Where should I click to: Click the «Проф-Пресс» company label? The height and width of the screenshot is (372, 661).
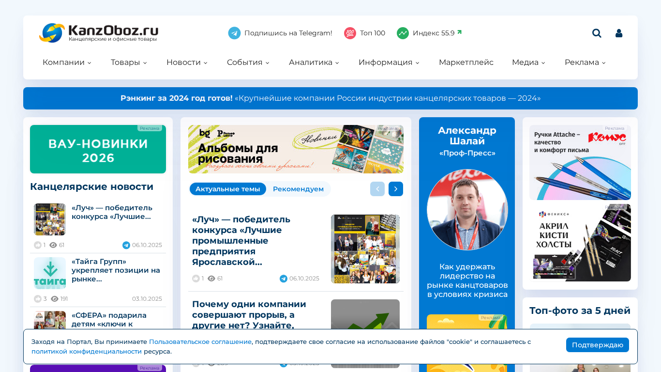467,153
